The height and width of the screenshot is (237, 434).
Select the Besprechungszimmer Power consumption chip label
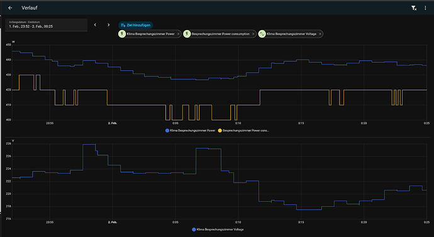tap(221, 34)
